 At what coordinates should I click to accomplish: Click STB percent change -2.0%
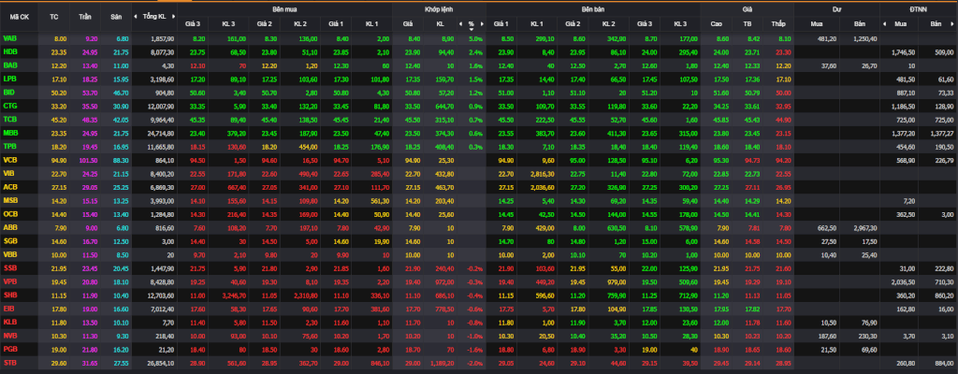pyautogui.click(x=474, y=363)
